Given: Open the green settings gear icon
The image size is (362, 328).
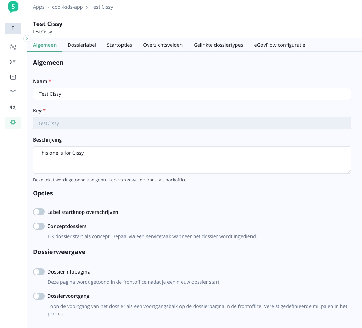Looking at the screenshot, I should pyautogui.click(x=13, y=122).
